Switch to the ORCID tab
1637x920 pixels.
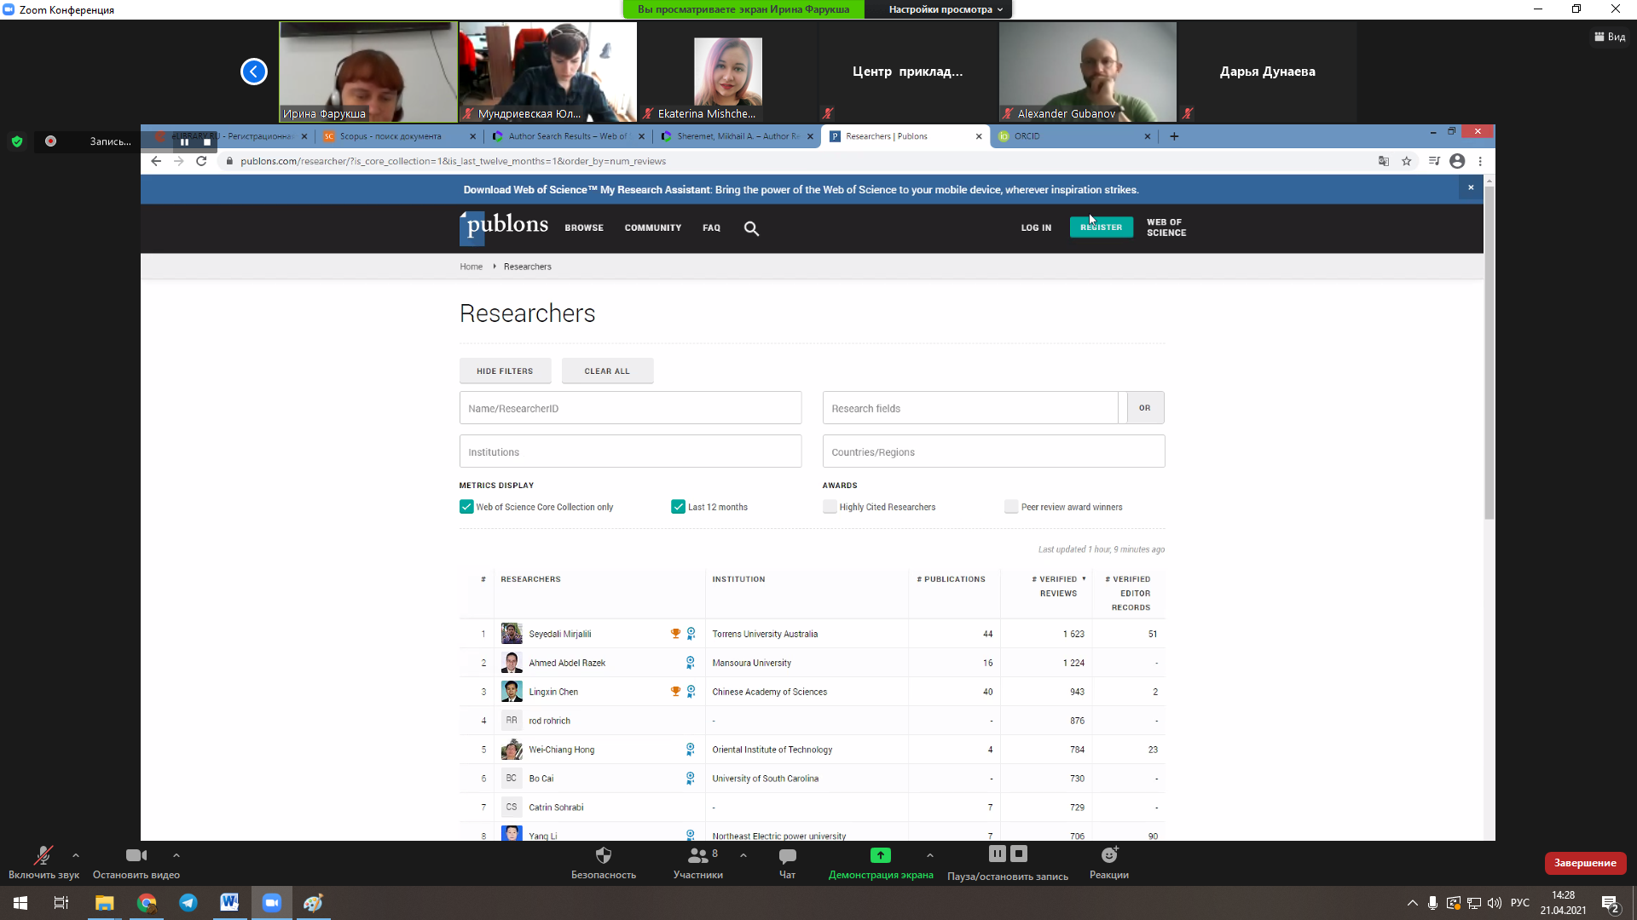pyautogui.click(x=1073, y=136)
